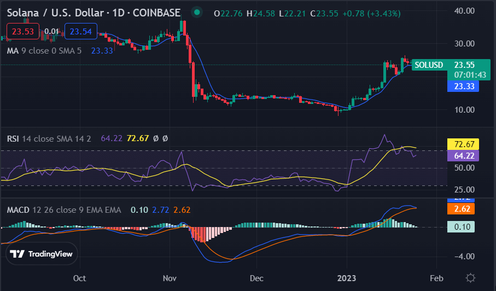The width and height of the screenshot is (496, 291).
Task: Click the low price L22.21 value
Action: [x=293, y=14]
